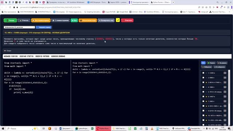
Task: Tick the checkbox for task 6
Action: [203, 96]
